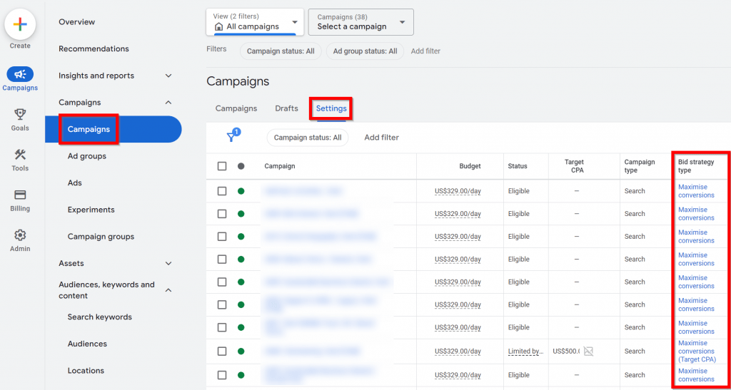Open the Goals trophy icon
The image size is (731, 390).
click(x=20, y=114)
